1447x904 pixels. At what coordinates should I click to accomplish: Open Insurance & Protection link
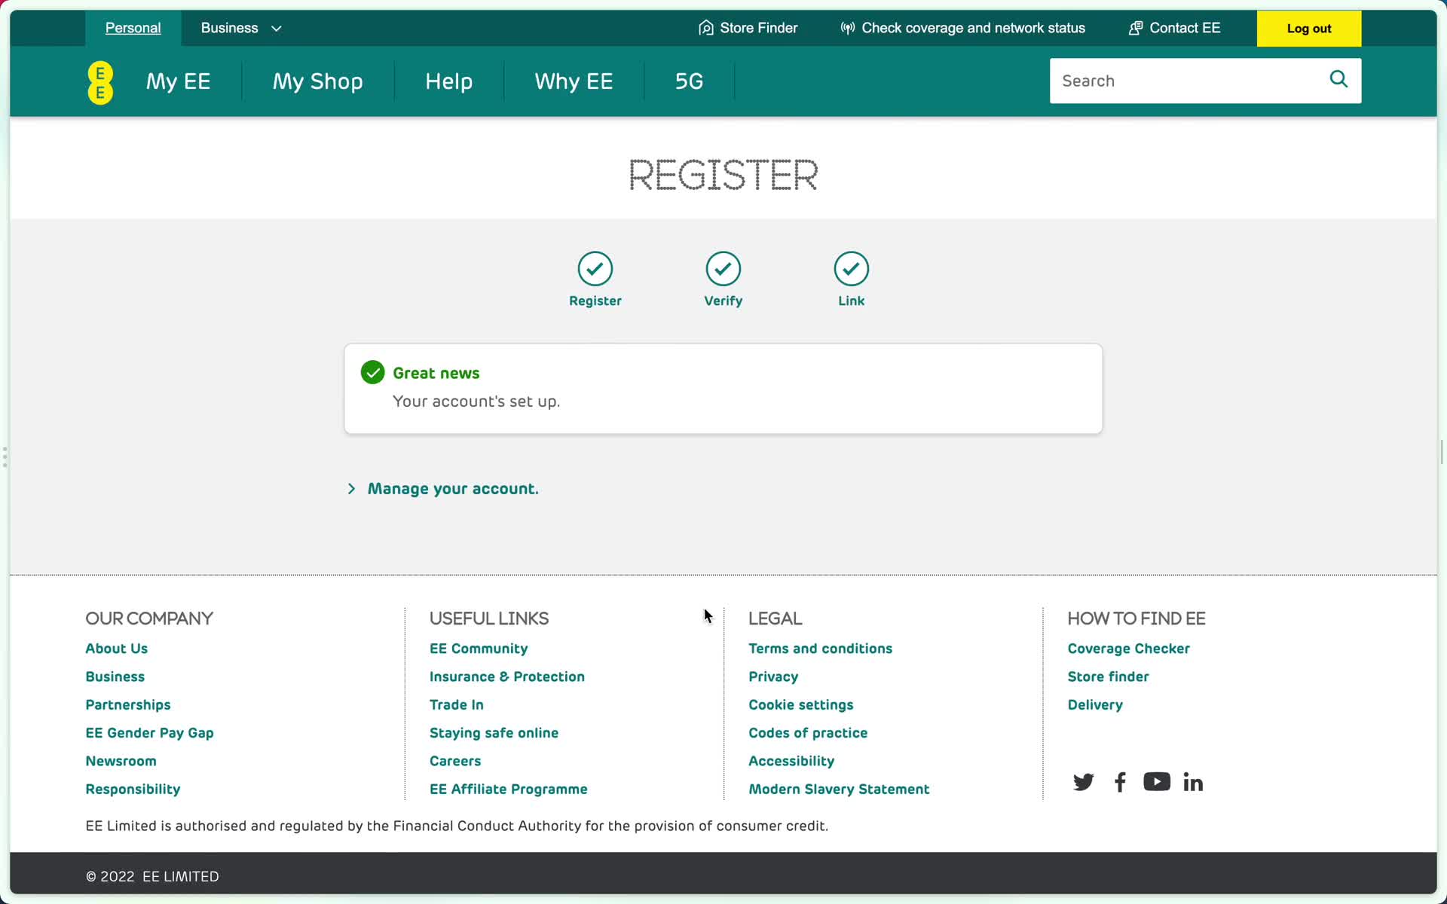(x=507, y=676)
